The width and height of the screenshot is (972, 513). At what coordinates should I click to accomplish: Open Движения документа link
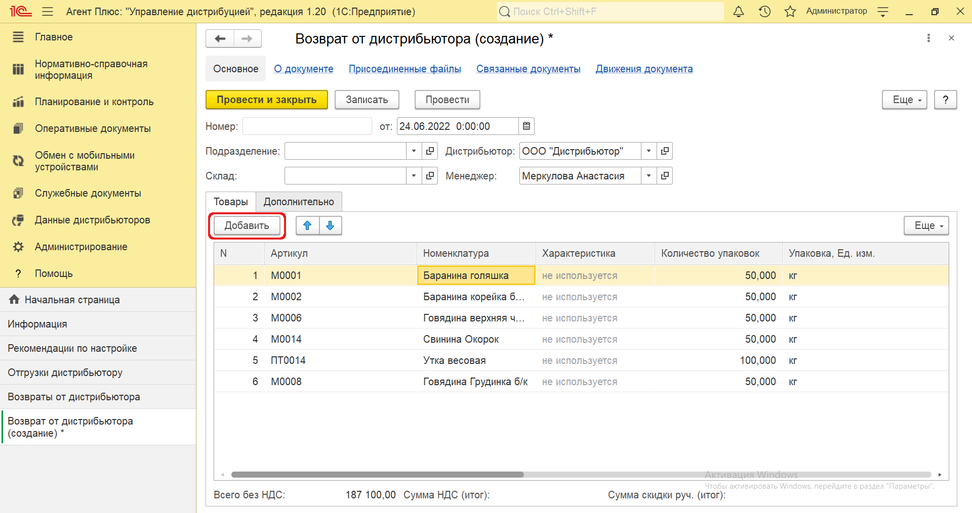point(644,69)
